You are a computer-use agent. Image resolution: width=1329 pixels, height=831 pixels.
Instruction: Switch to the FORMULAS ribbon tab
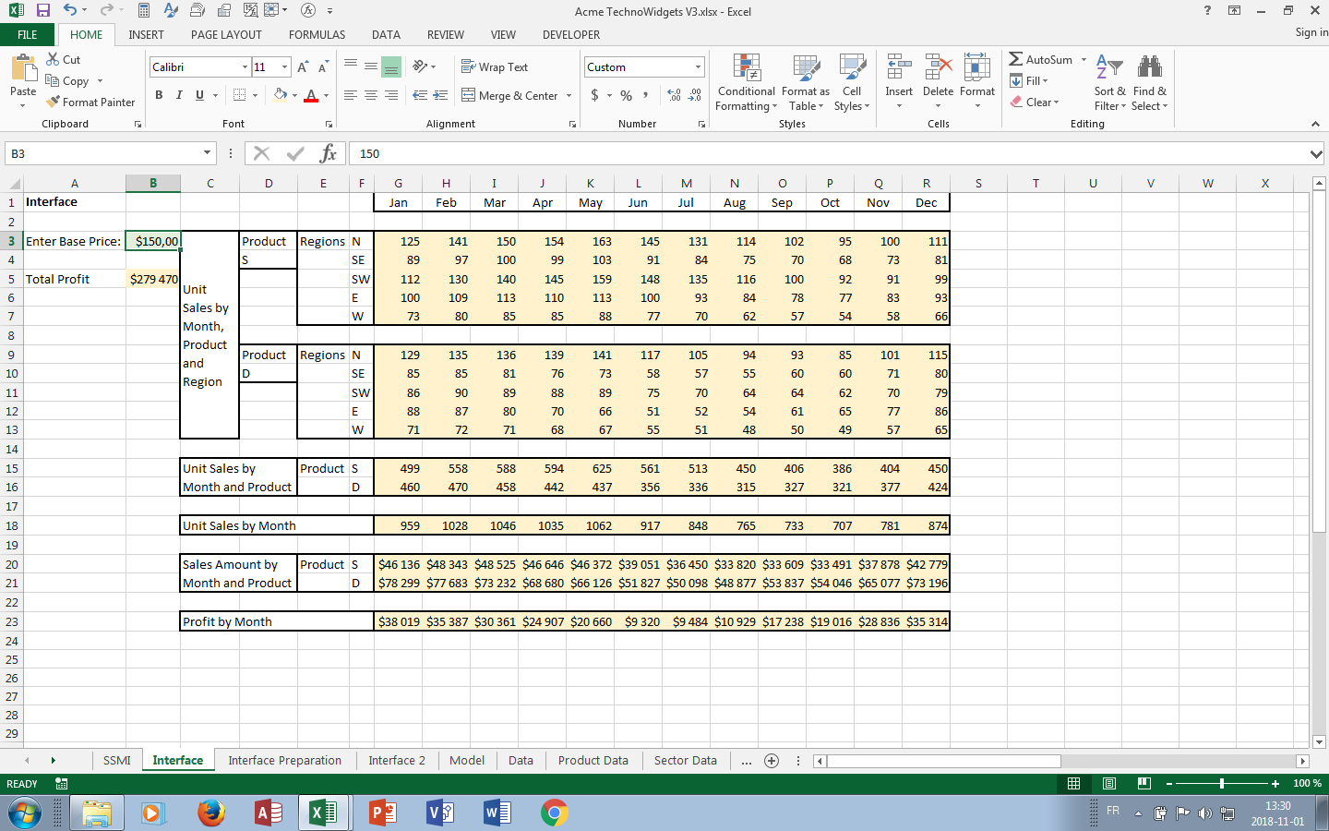click(317, 35)
